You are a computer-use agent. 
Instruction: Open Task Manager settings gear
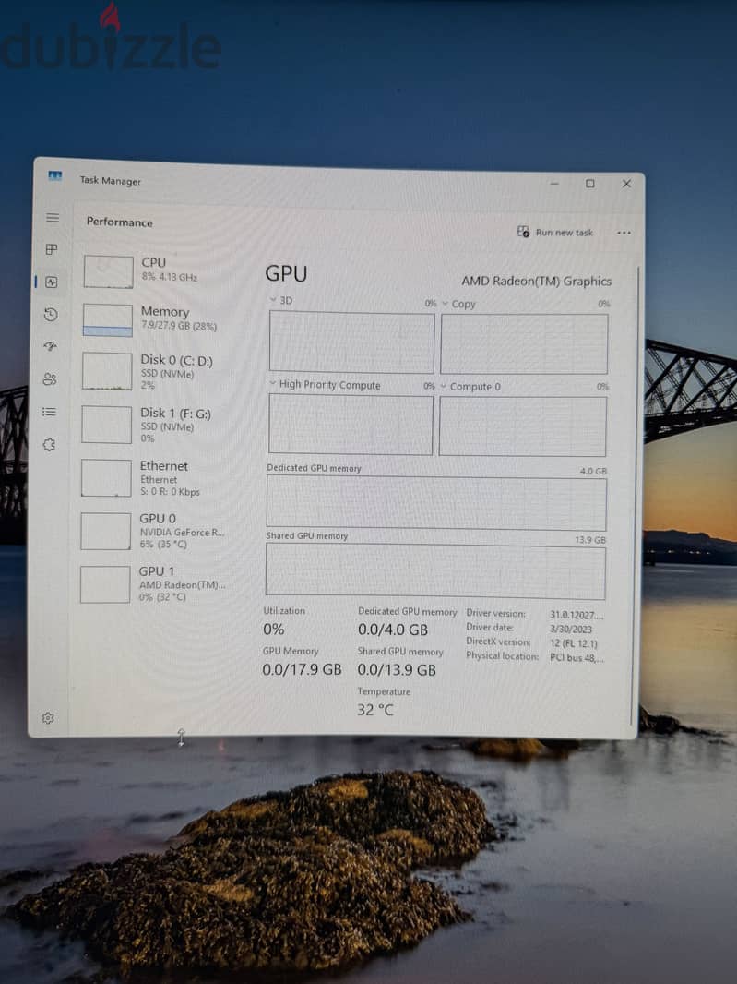(x=48, y=718)
